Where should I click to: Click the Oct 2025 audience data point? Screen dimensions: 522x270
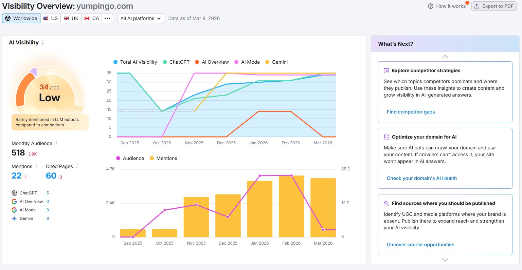click(165, 210)
